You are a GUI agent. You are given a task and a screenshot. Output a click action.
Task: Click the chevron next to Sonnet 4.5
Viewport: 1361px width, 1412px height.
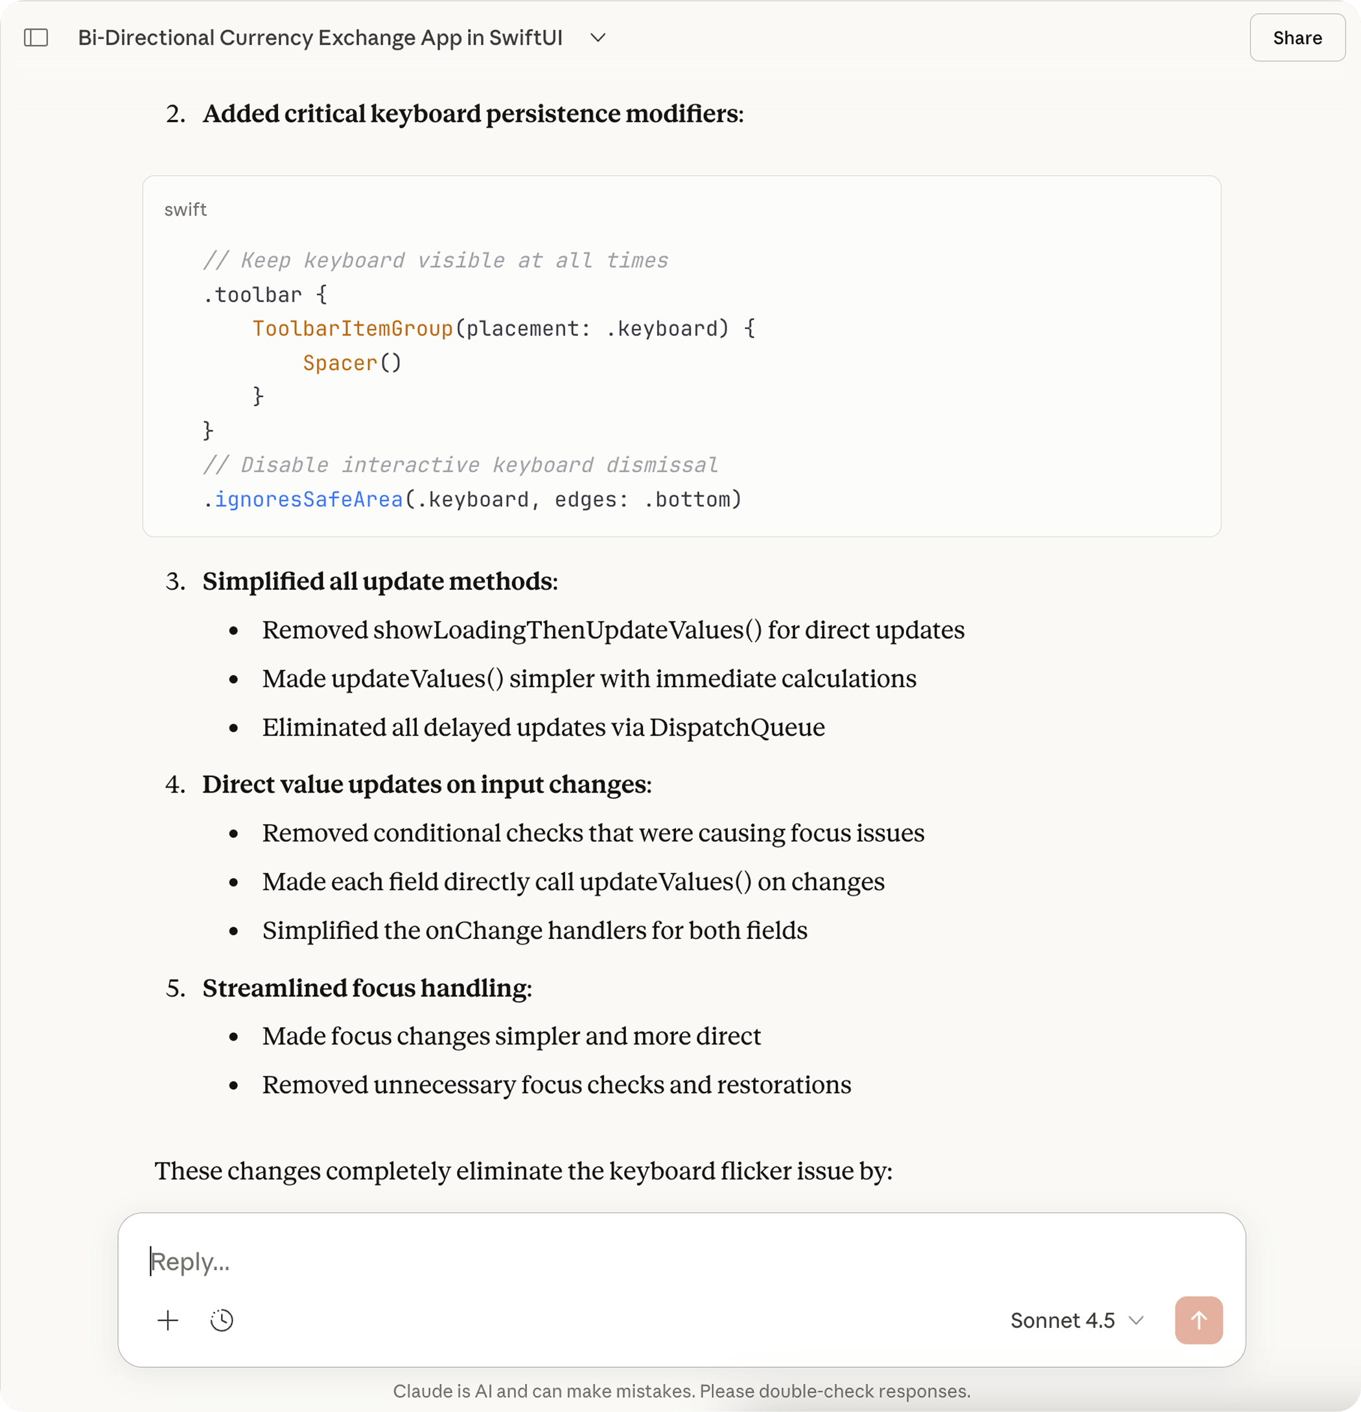pyautogui.click(x=1136, y=1320)
